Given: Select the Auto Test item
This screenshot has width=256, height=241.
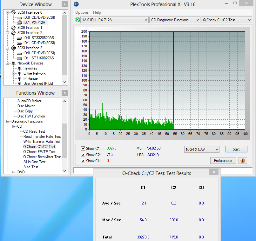Looking at the screenshot, I should click(x=30, y=167).
